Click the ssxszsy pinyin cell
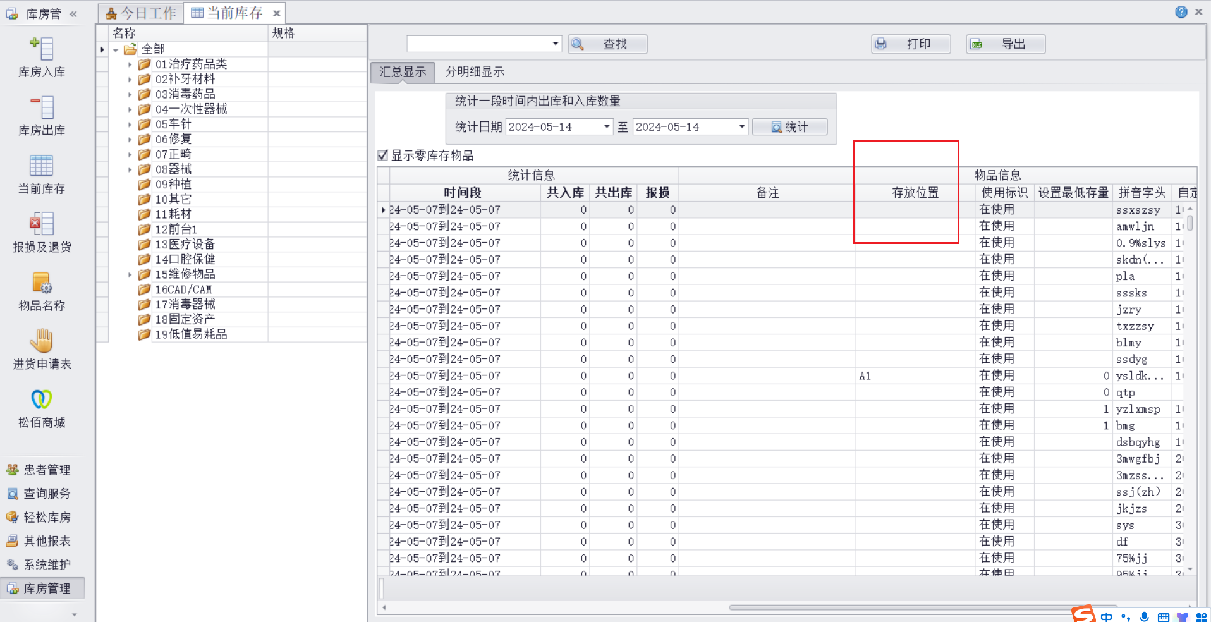The height and width of the screenshot is (622, 1211). coord(1143,210)
